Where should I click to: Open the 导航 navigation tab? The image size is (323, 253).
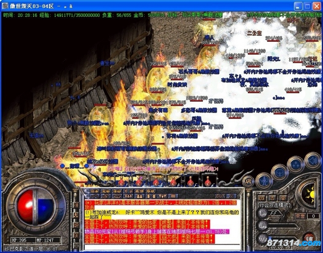(151, 191)
